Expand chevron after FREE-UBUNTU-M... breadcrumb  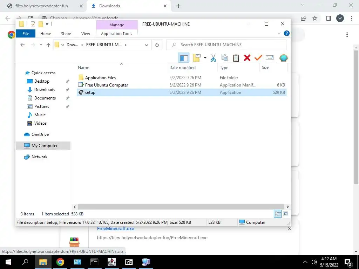coord(126,45)
